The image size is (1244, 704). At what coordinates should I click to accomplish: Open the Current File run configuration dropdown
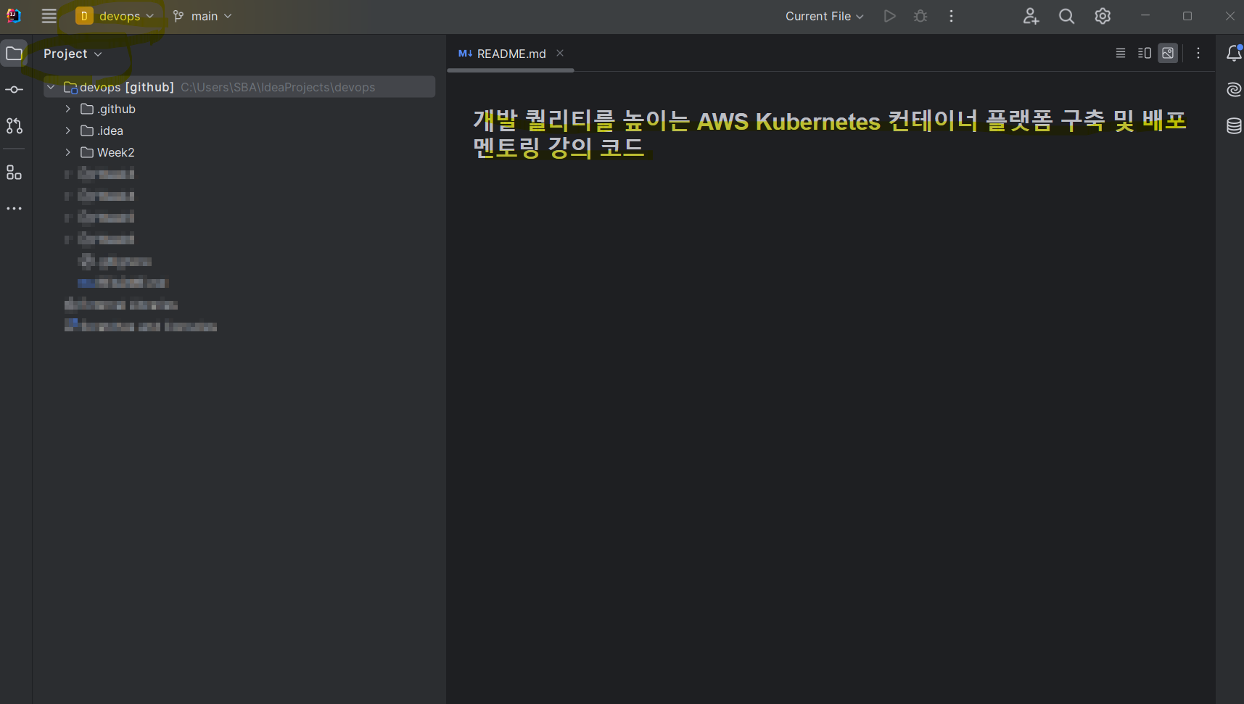[824, 16]
